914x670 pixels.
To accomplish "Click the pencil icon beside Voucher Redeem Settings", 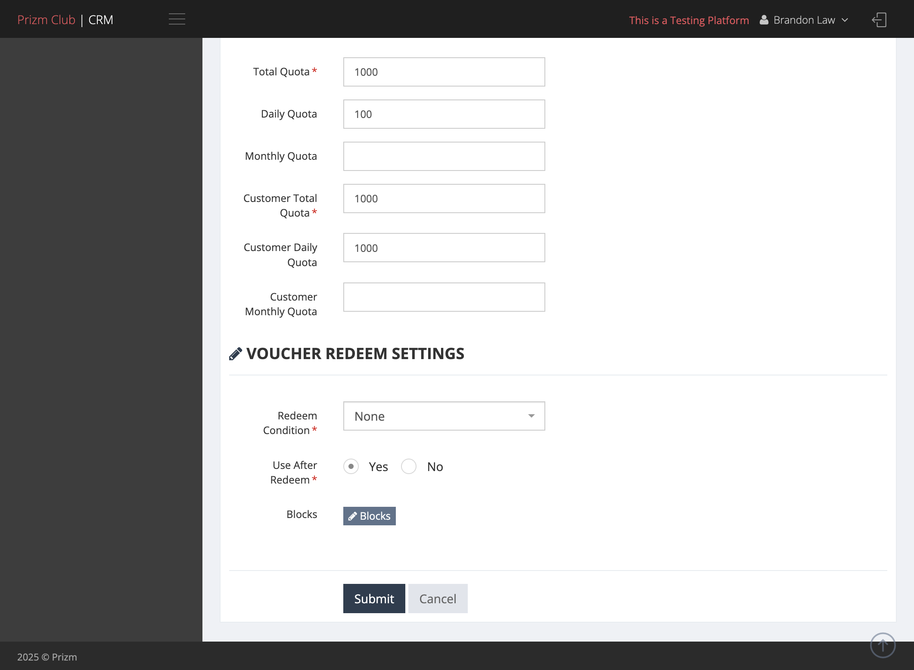I will click(x=235, y=354).
